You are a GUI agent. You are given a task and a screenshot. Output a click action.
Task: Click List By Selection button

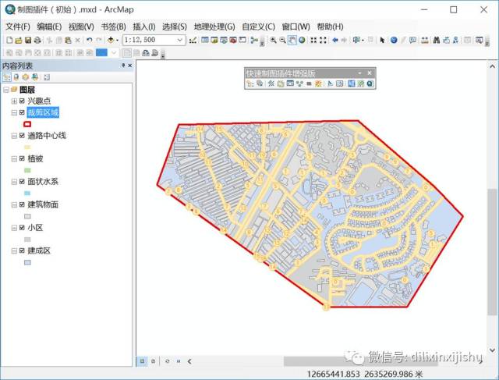pos(35,77)
